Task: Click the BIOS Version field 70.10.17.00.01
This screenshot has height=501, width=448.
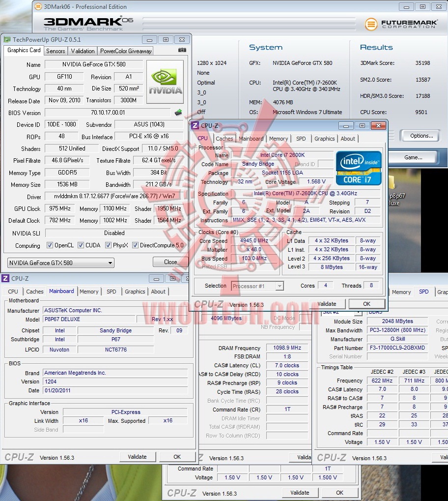Action: [108, 113]
